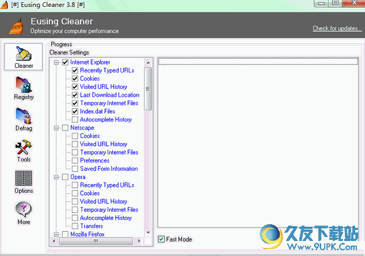Minimize the Eusing Cleaner window
Screen dimensions: 365x256
pyautogui.click(x=321, y=3)
